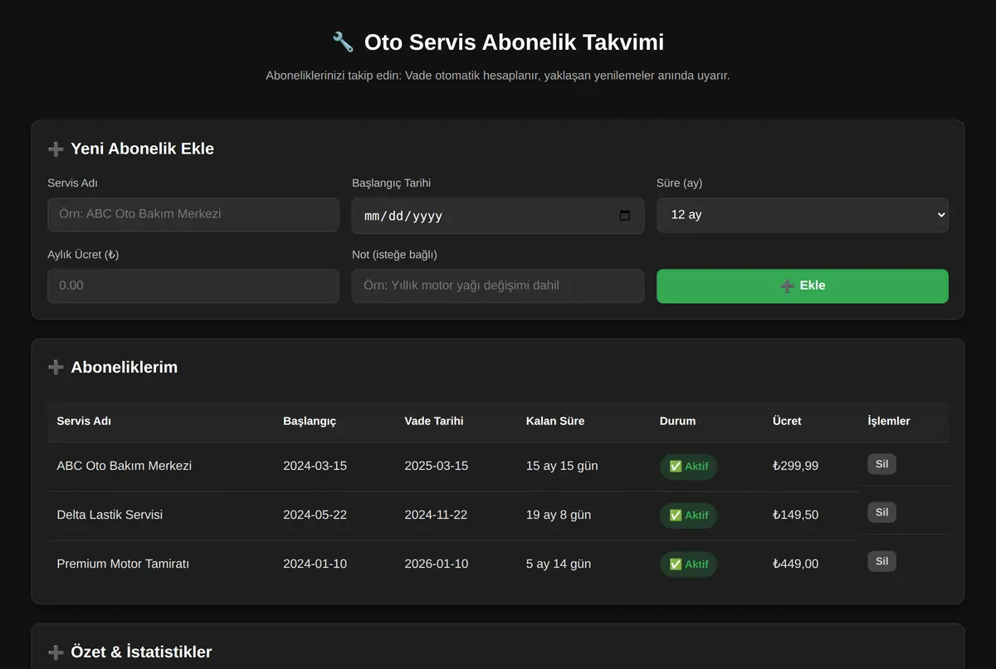
Task: Focus the Aylık Ücret input field
Action: [193, 286]
